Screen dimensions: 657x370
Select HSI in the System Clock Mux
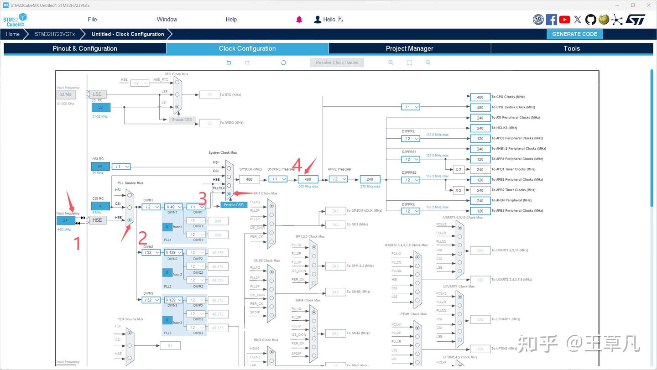point(229,168)
